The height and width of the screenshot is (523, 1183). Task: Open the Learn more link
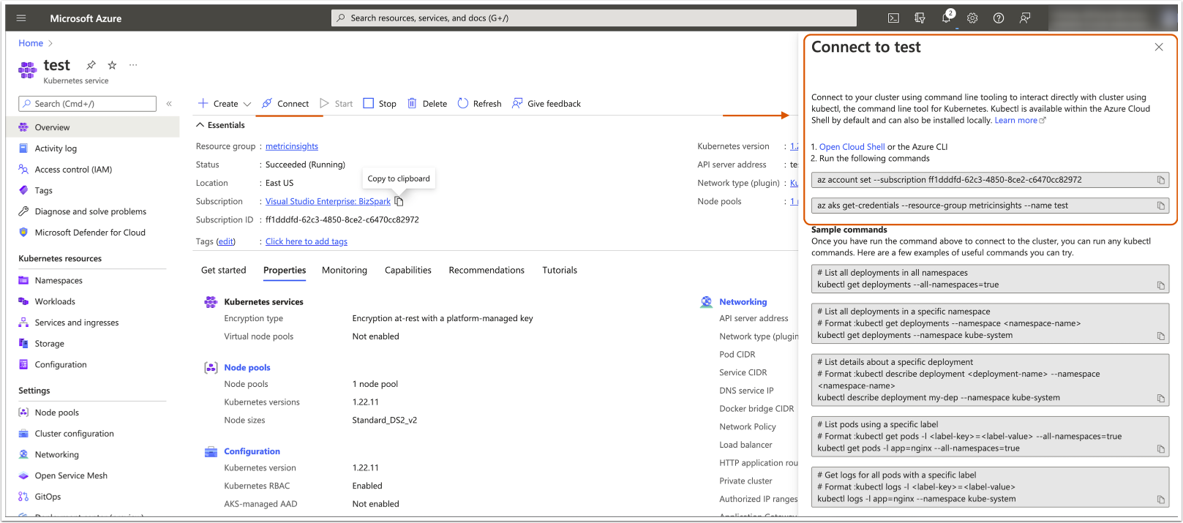[x=1020, y=121]
